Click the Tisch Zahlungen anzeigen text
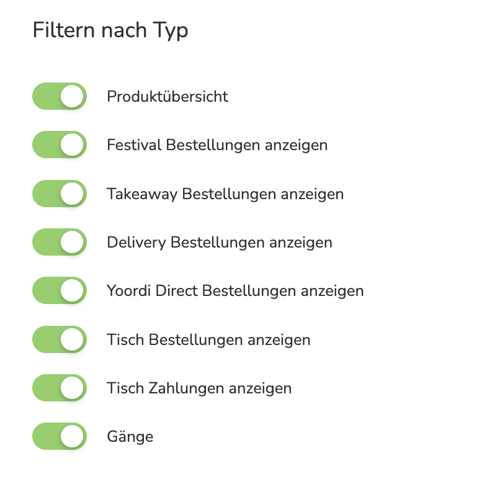The image size is (500, 479). pos(199,388)
